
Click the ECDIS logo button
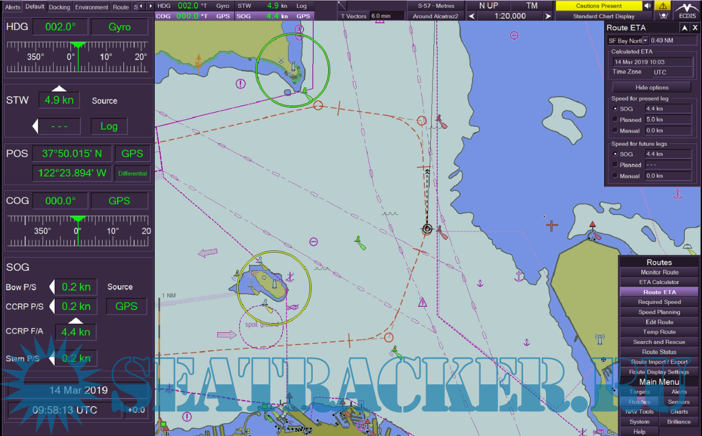(687, 10)
